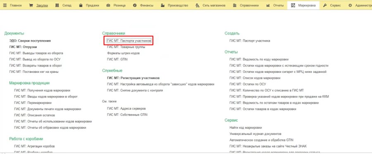Open report Остатки кодов сигарет с МРЦ ниже заданной
Screen dimensions: 372x154
pos(278,72)
